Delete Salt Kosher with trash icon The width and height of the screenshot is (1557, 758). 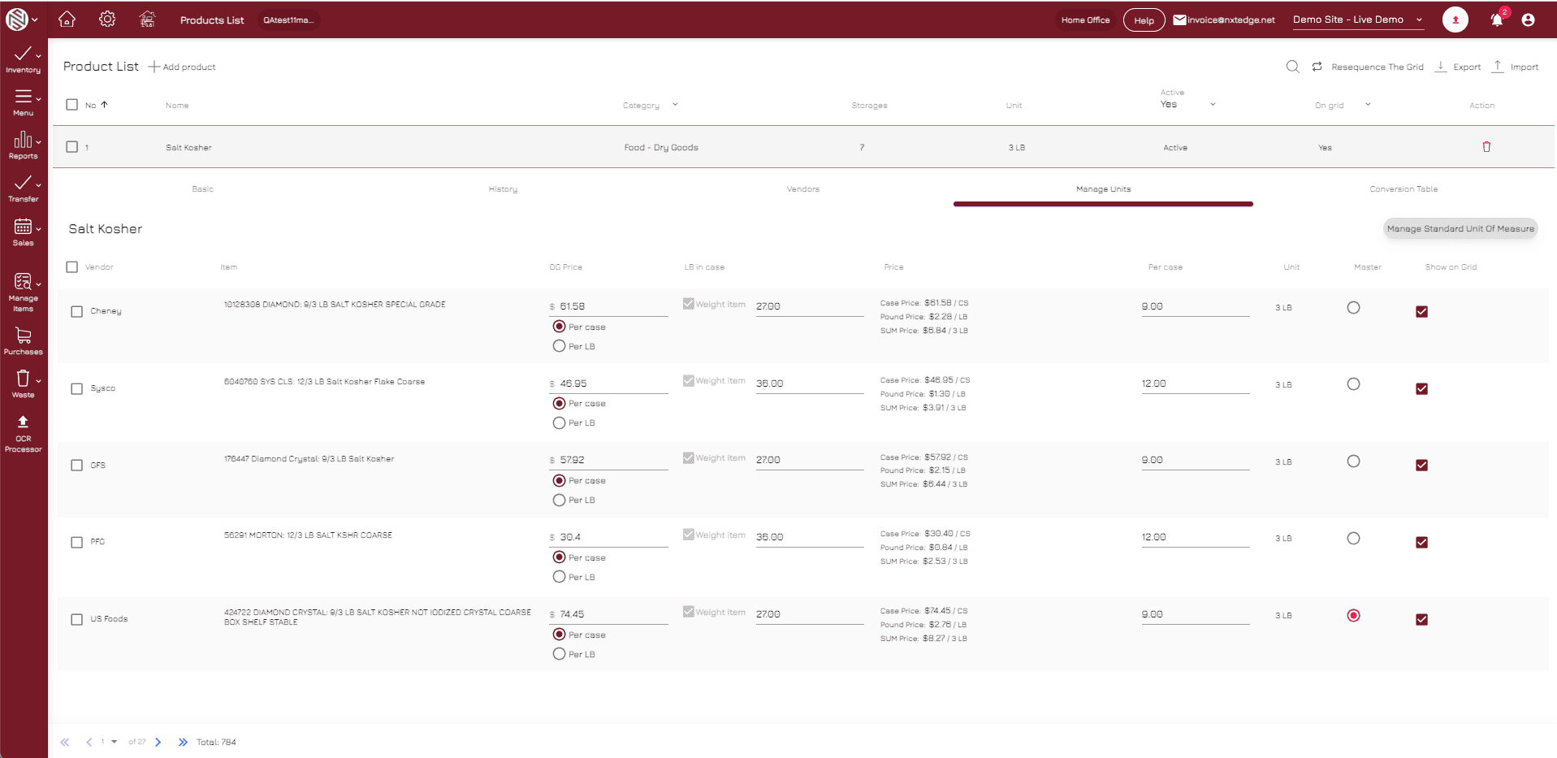[1486, 147]
